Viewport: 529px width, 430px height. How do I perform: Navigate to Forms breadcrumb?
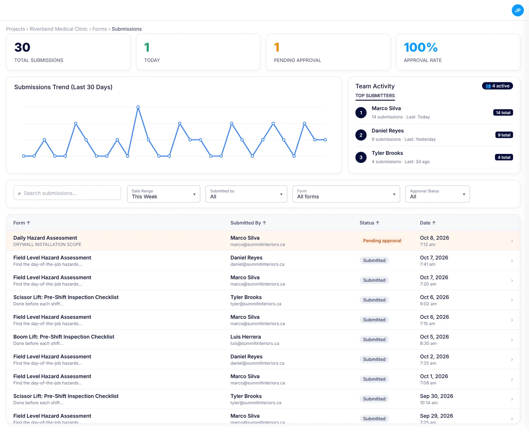coord(100,29)
